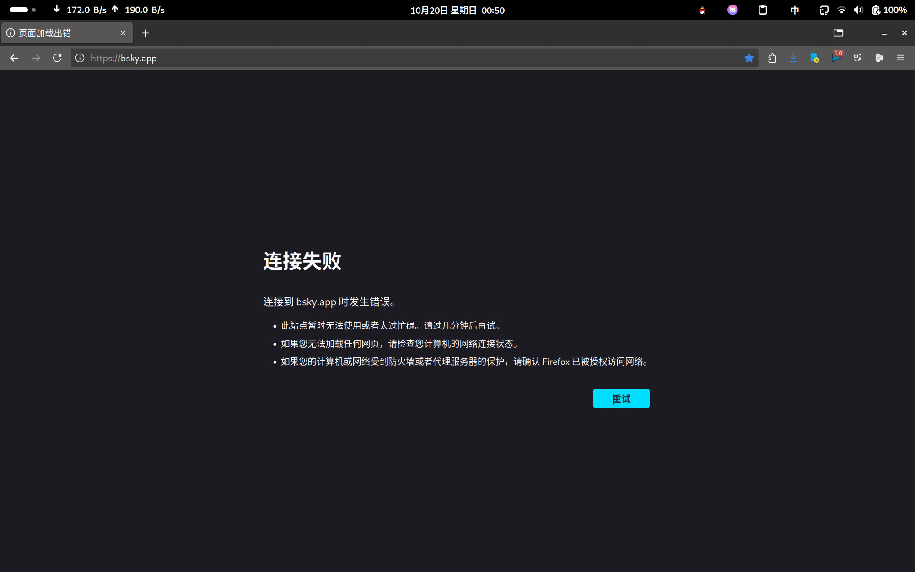
Task: Open the extensions puzzle icon
Action: pyautogui.click(x=772, y=58)
